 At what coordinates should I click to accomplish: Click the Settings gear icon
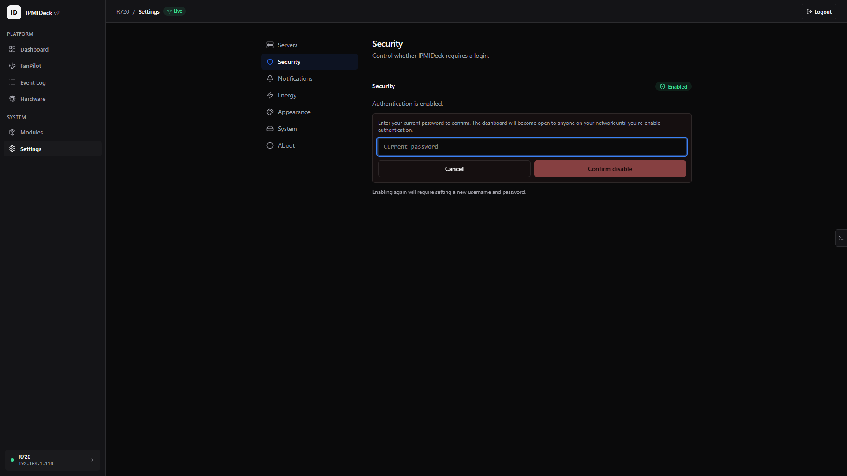click(12, 149)
